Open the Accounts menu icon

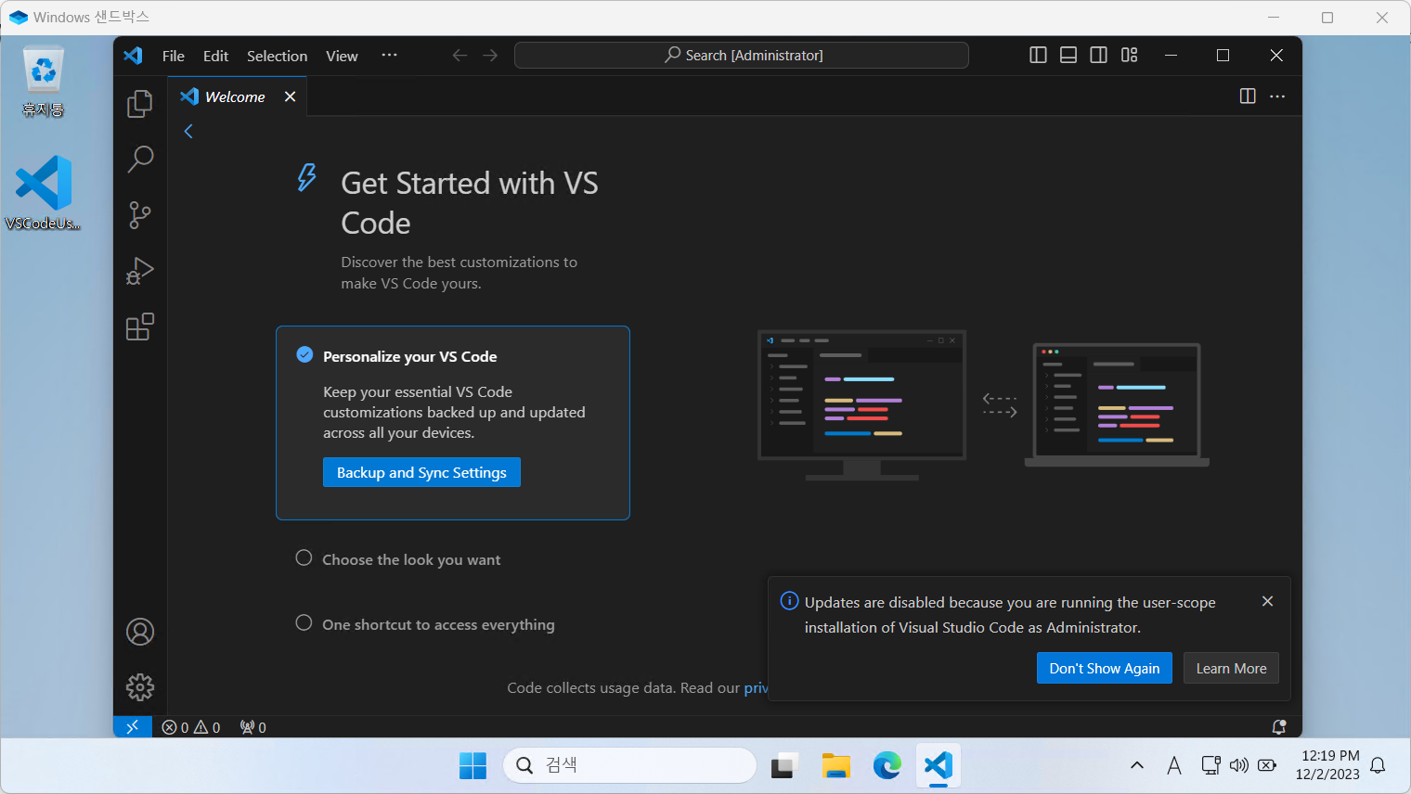point(140,632)
